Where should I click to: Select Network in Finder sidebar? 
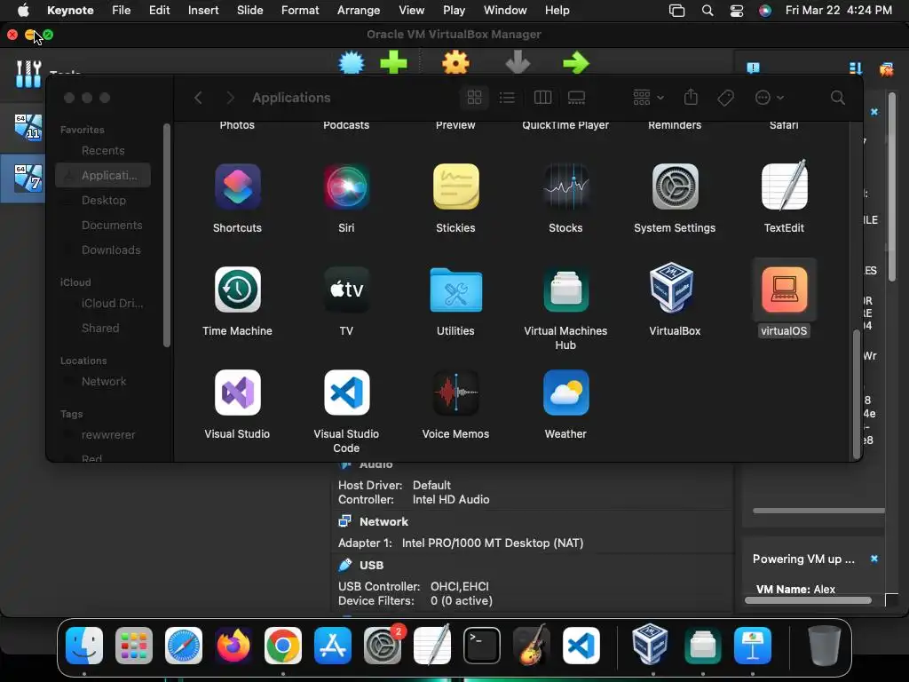click(x=103, y=382)
